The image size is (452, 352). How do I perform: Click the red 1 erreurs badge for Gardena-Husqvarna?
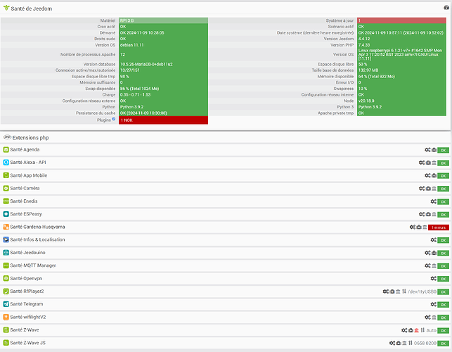[439, 227]
